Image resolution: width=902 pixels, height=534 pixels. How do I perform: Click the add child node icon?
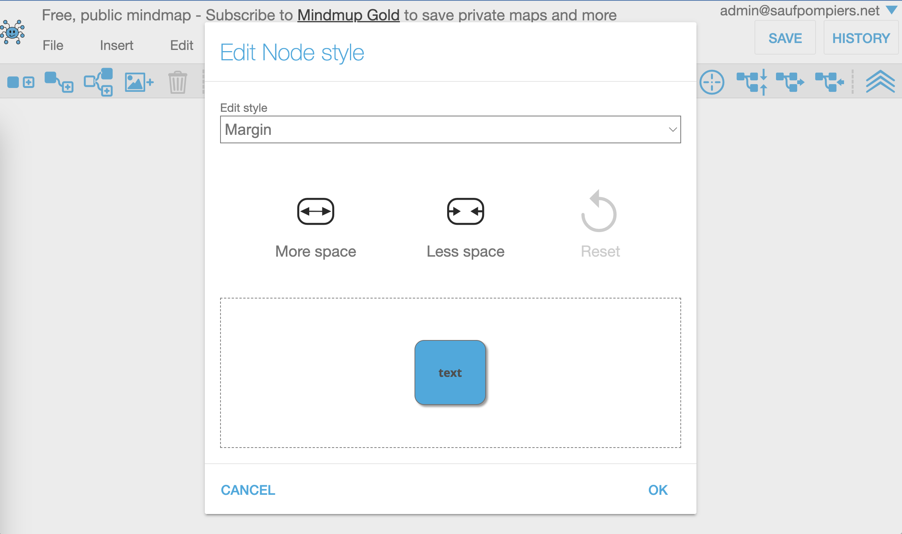[x=59, y=82]
